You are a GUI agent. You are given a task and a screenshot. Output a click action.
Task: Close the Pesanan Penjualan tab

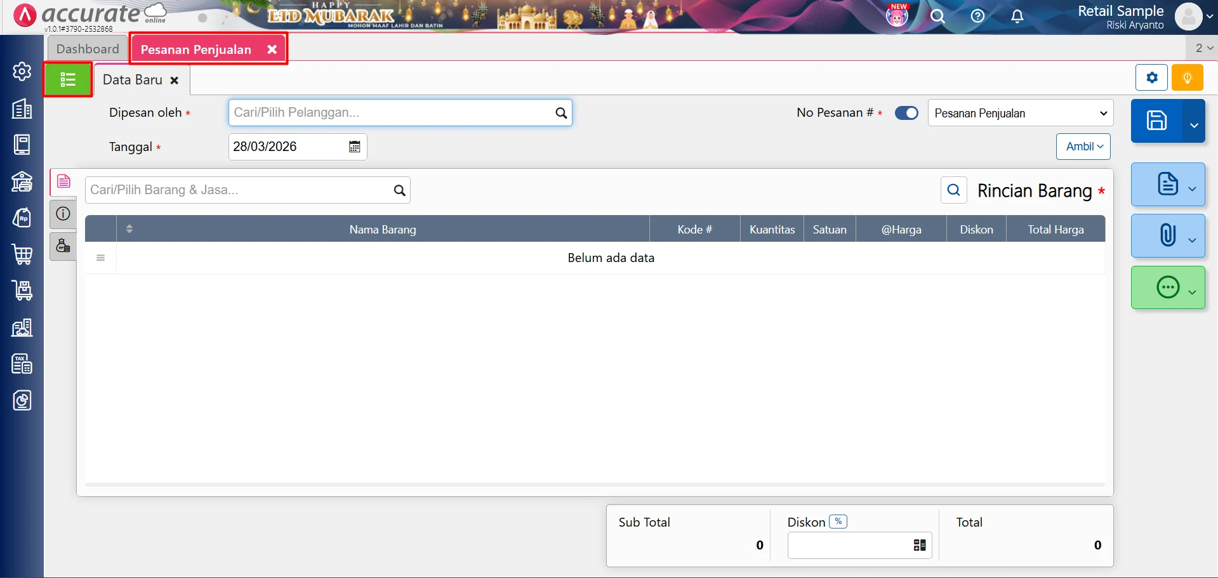coord(272,49)
